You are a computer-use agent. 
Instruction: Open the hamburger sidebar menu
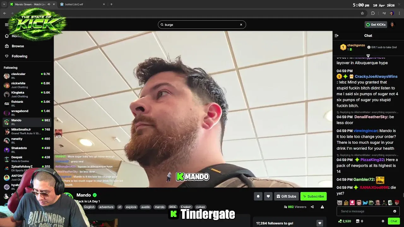(x=7, y=25)
